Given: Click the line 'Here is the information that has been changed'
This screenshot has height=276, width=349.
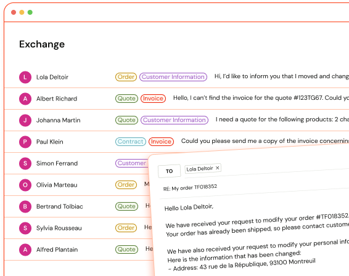Looking at the screenshot, I should tap(234, 257).
